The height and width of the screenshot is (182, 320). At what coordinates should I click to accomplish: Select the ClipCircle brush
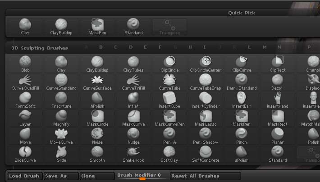(x=169, y=64)
